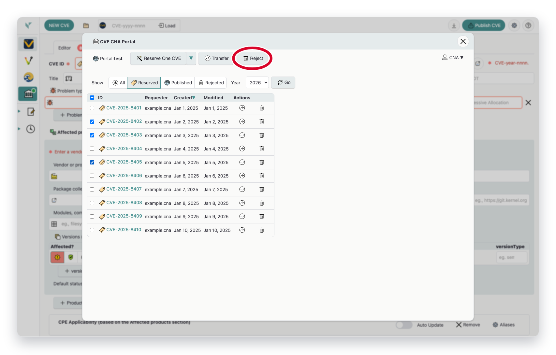The image size is (556, 355).
Task: Uncheck the box for CVE-2025-8403
Action: 92,135
